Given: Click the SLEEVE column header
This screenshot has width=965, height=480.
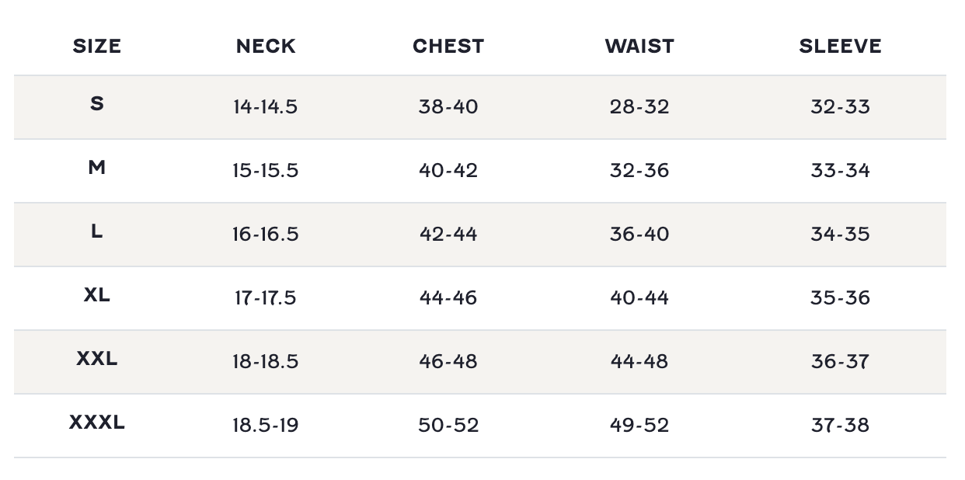Looking at the screenshot, I should [840, 47].
